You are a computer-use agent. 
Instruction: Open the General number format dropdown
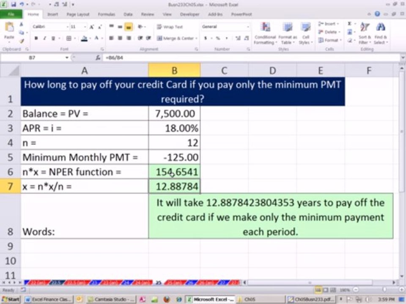pos(247,27)
